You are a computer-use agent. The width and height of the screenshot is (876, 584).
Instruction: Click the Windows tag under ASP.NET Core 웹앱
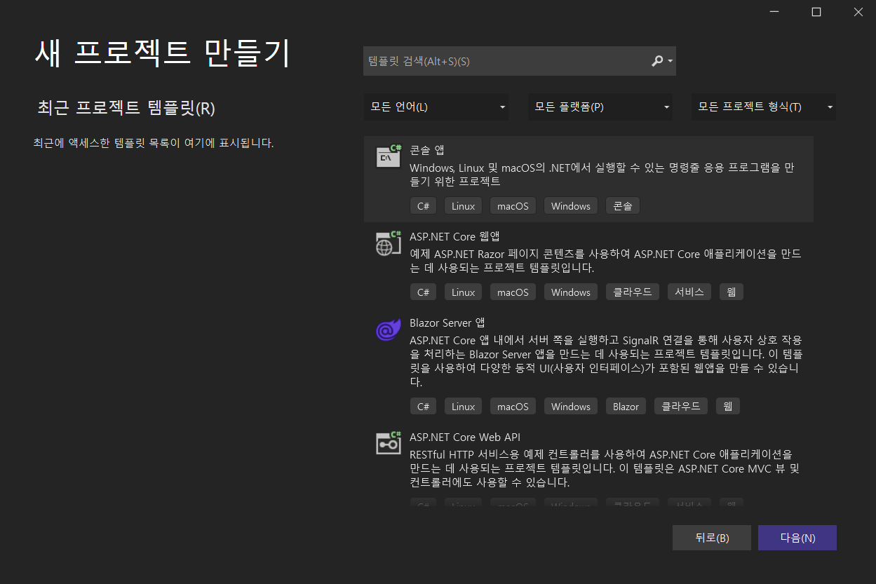[x=571, y=292]
